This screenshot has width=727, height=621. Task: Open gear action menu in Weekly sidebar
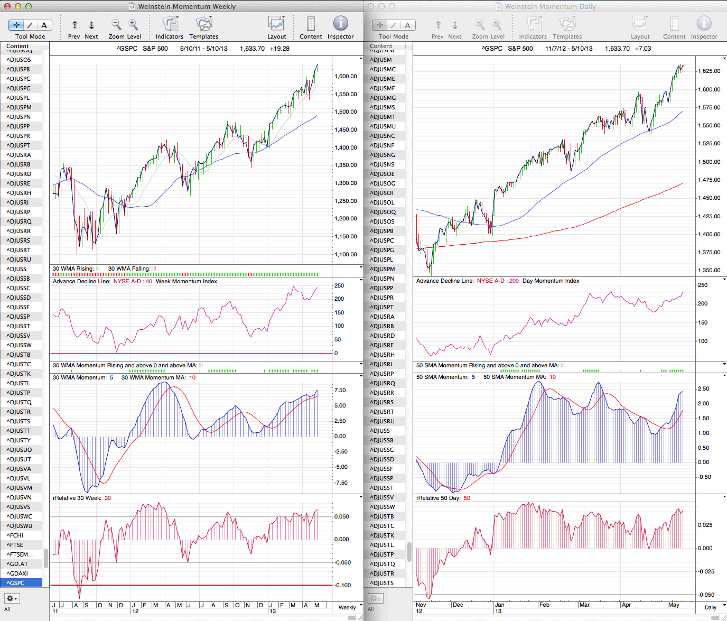pos(12,598)
